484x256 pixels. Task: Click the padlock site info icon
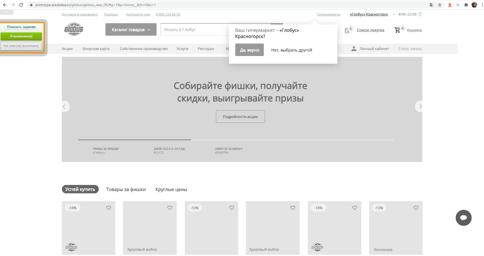click(x=31, y=5)
